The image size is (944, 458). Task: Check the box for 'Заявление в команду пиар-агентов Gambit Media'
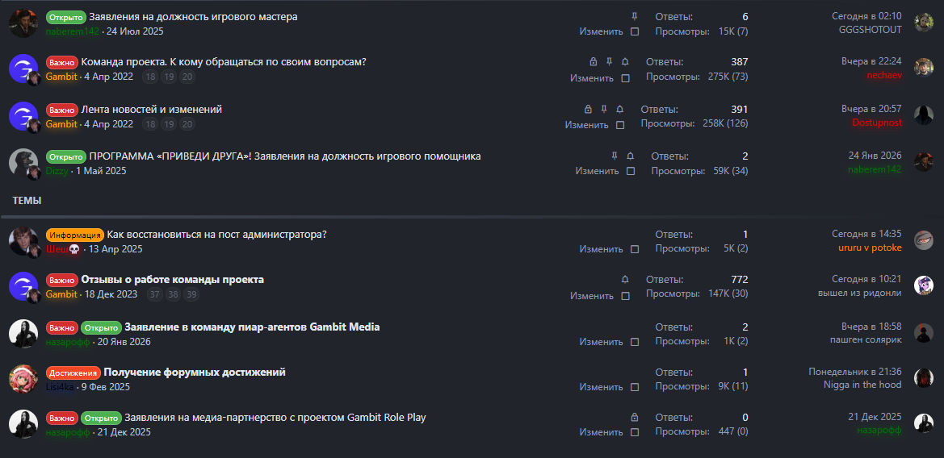pos(634,342)
